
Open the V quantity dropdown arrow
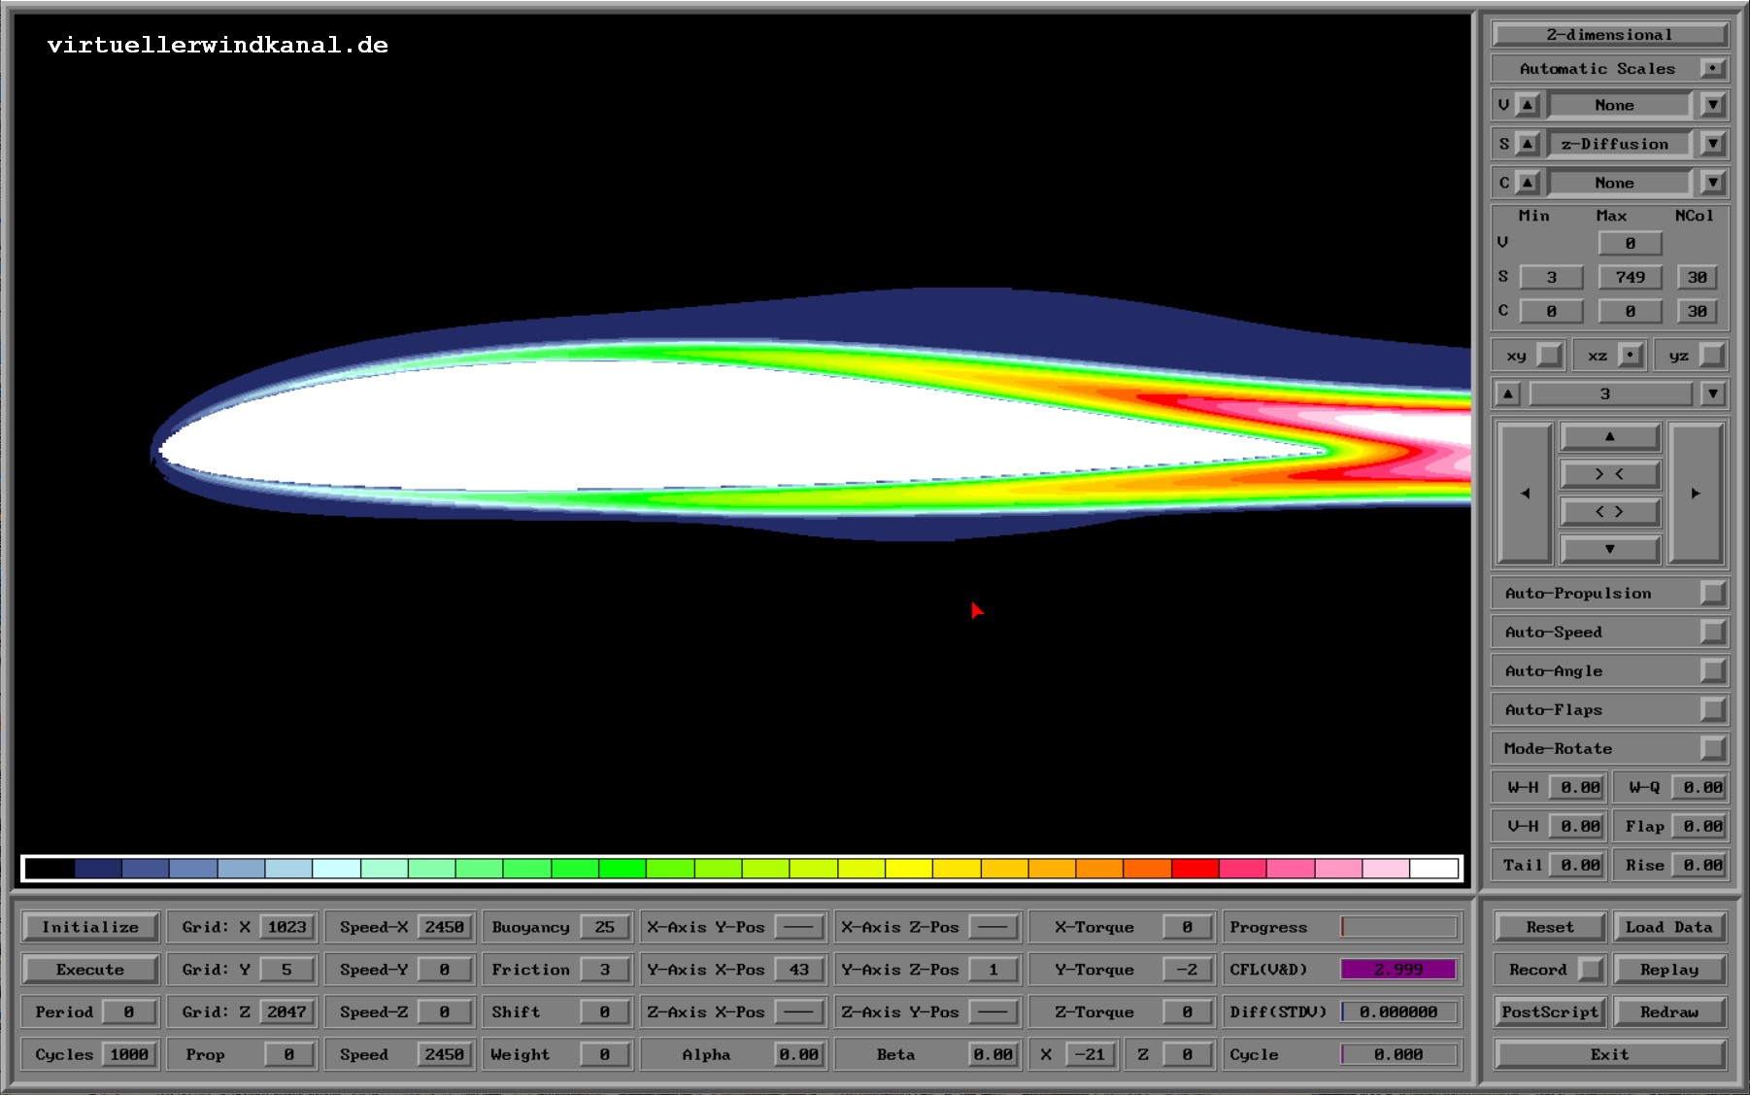click(x=1713, y=105)
